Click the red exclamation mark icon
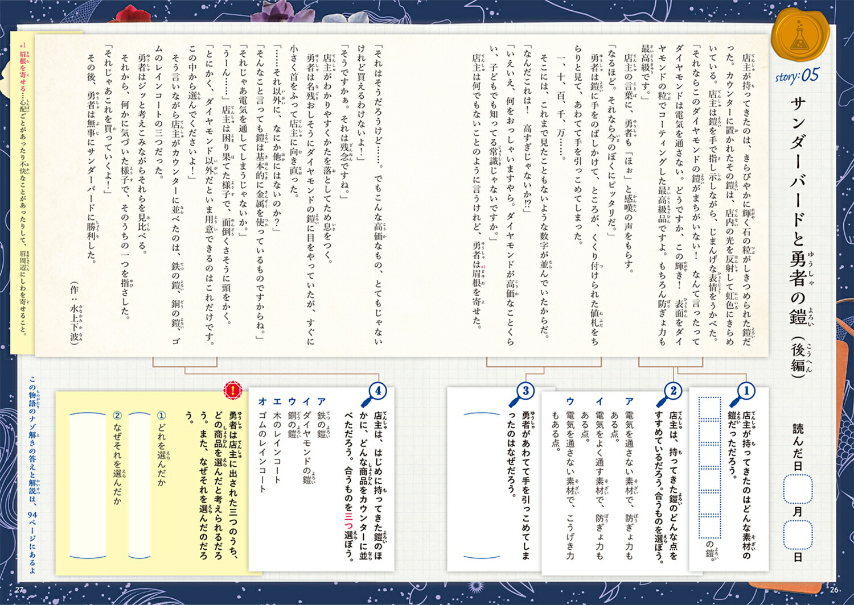 pyautogui.click(x=232, y=391)
